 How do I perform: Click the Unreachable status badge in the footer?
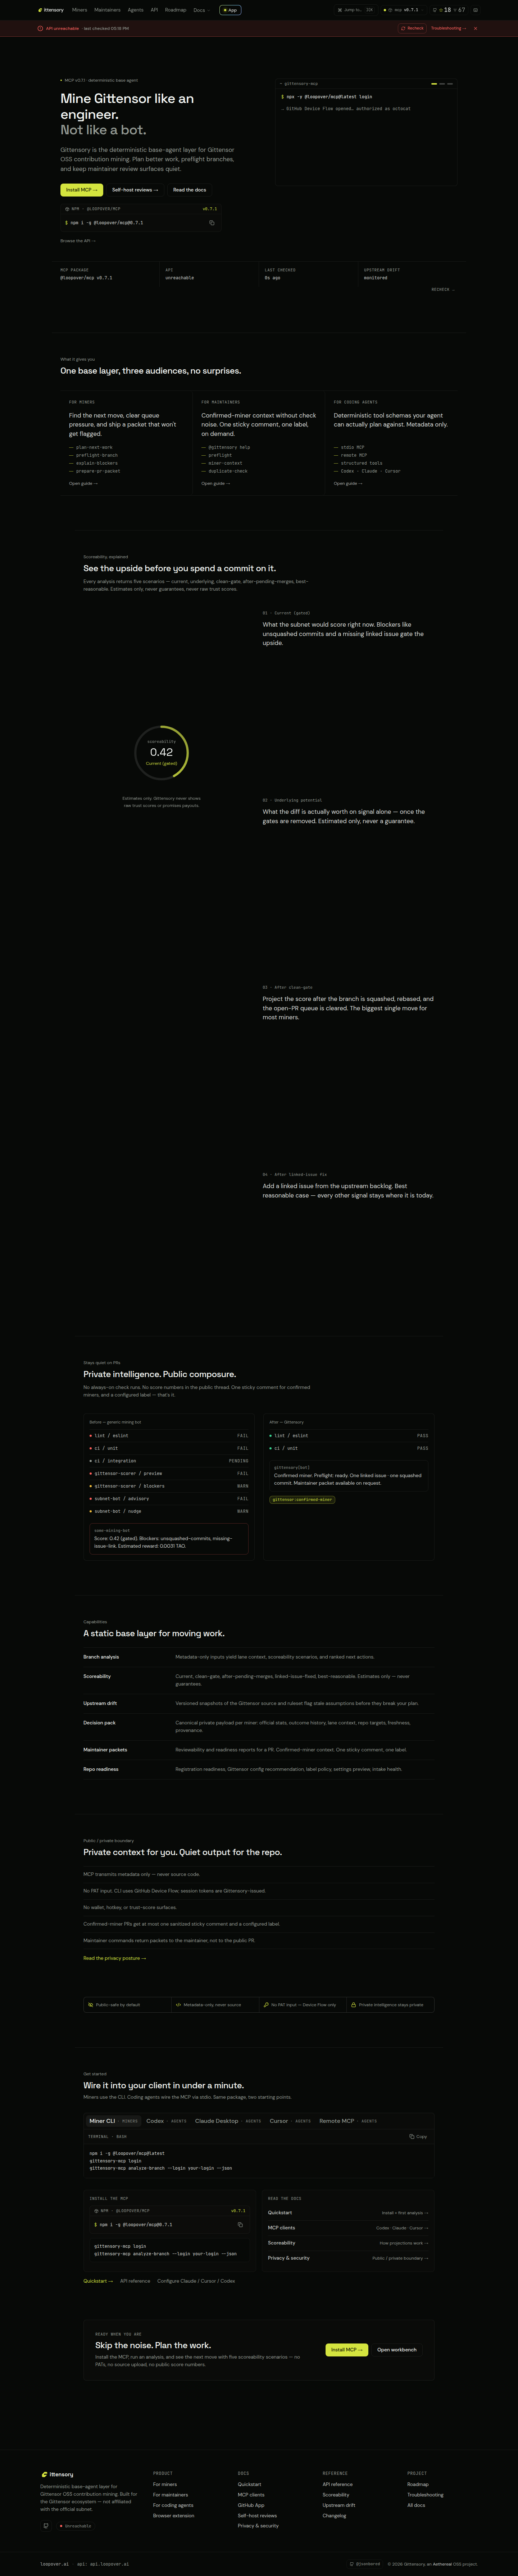(76, 2526)
